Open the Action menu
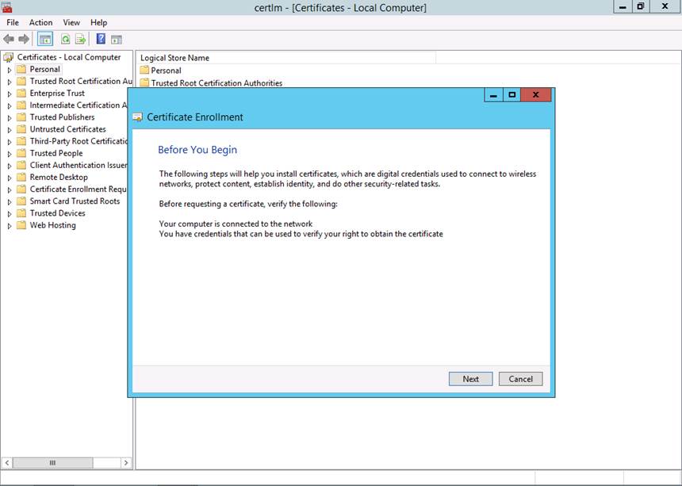This screenshot has height=486, width=682. tap(40, 22)
